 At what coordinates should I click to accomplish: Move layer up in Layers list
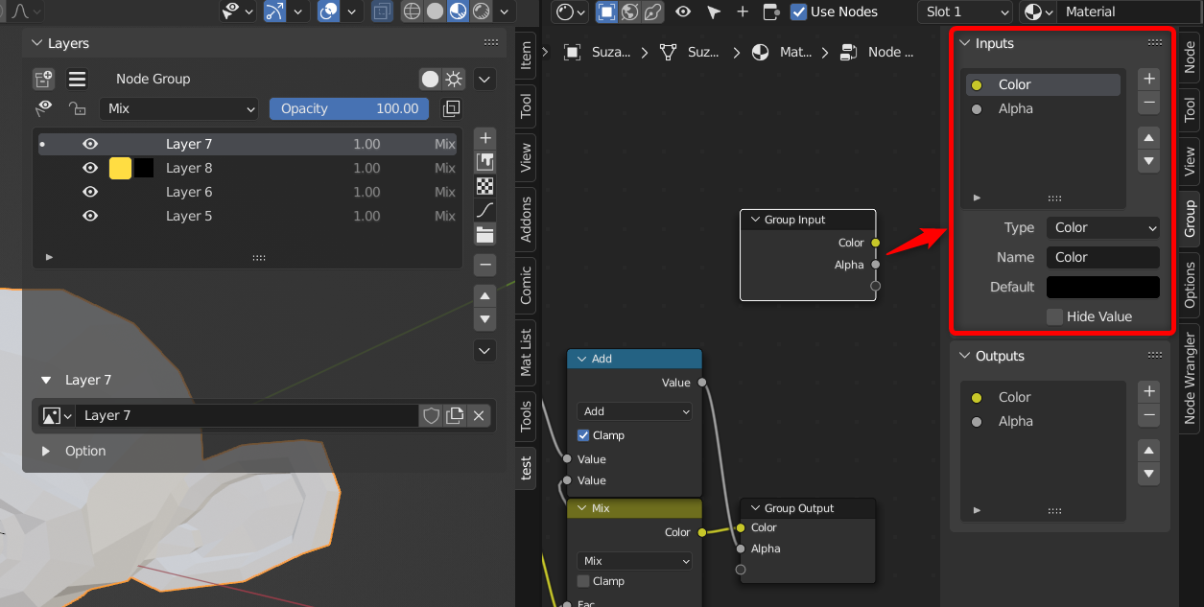click(485, 295)
